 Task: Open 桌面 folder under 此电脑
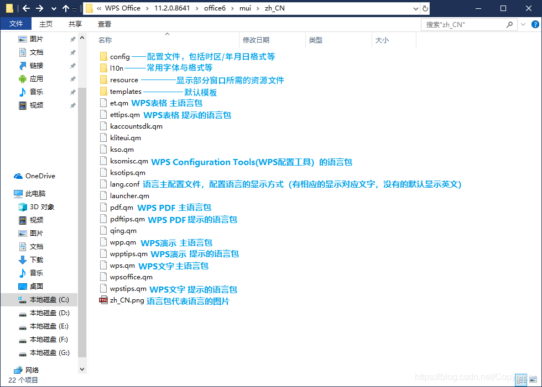pyautogui.click(x=37, y=287)
